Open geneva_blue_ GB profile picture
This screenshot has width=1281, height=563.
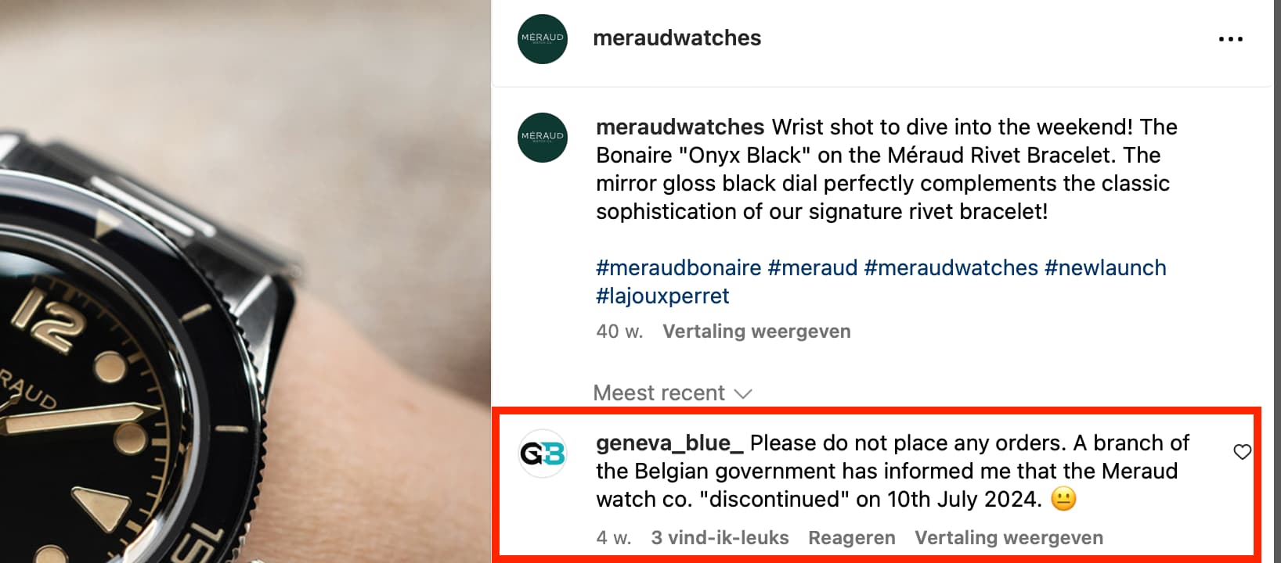(x=542, y=454)
